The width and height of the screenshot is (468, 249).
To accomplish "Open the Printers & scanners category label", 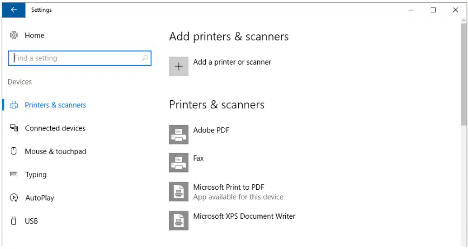I will [56, 105].
